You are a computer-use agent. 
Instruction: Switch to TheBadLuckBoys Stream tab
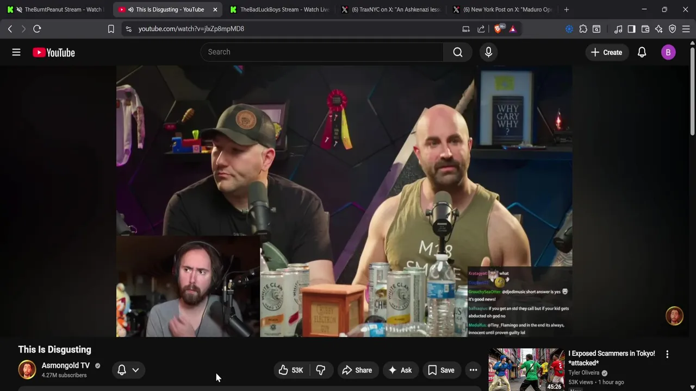[x=279, y=9]
